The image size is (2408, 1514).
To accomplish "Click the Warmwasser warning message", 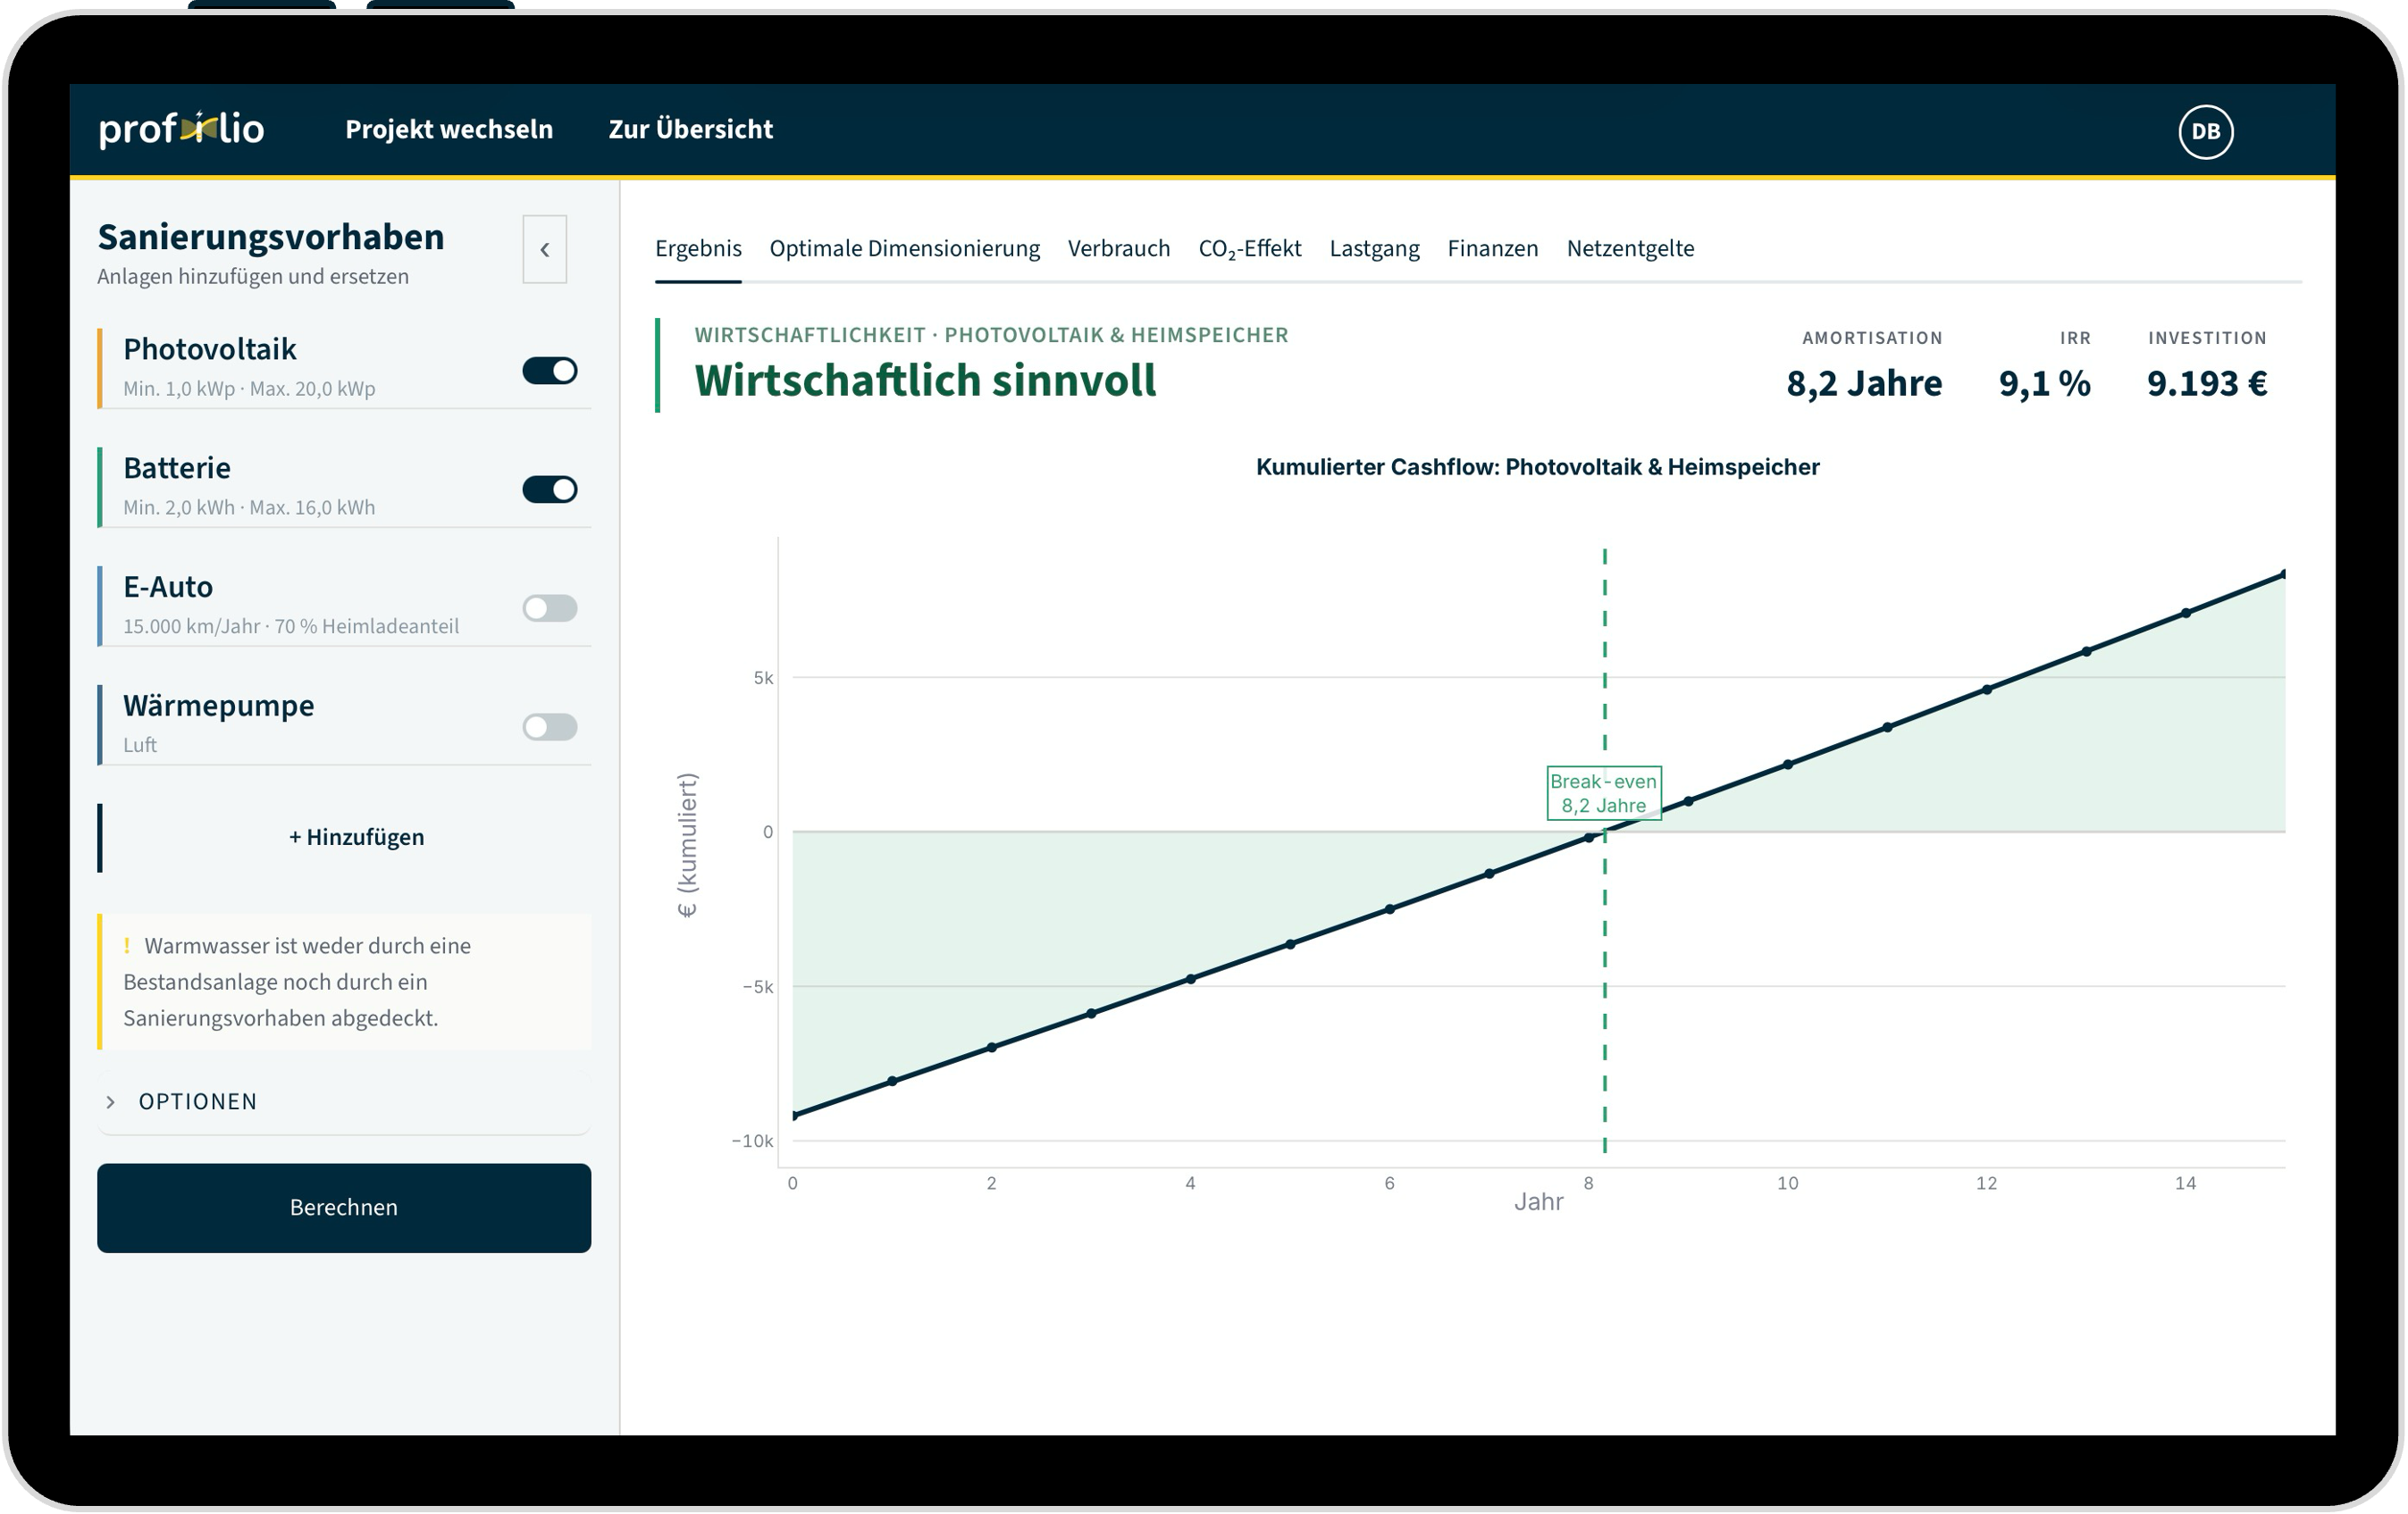I will pyautogui.click(x=345, y=982).
